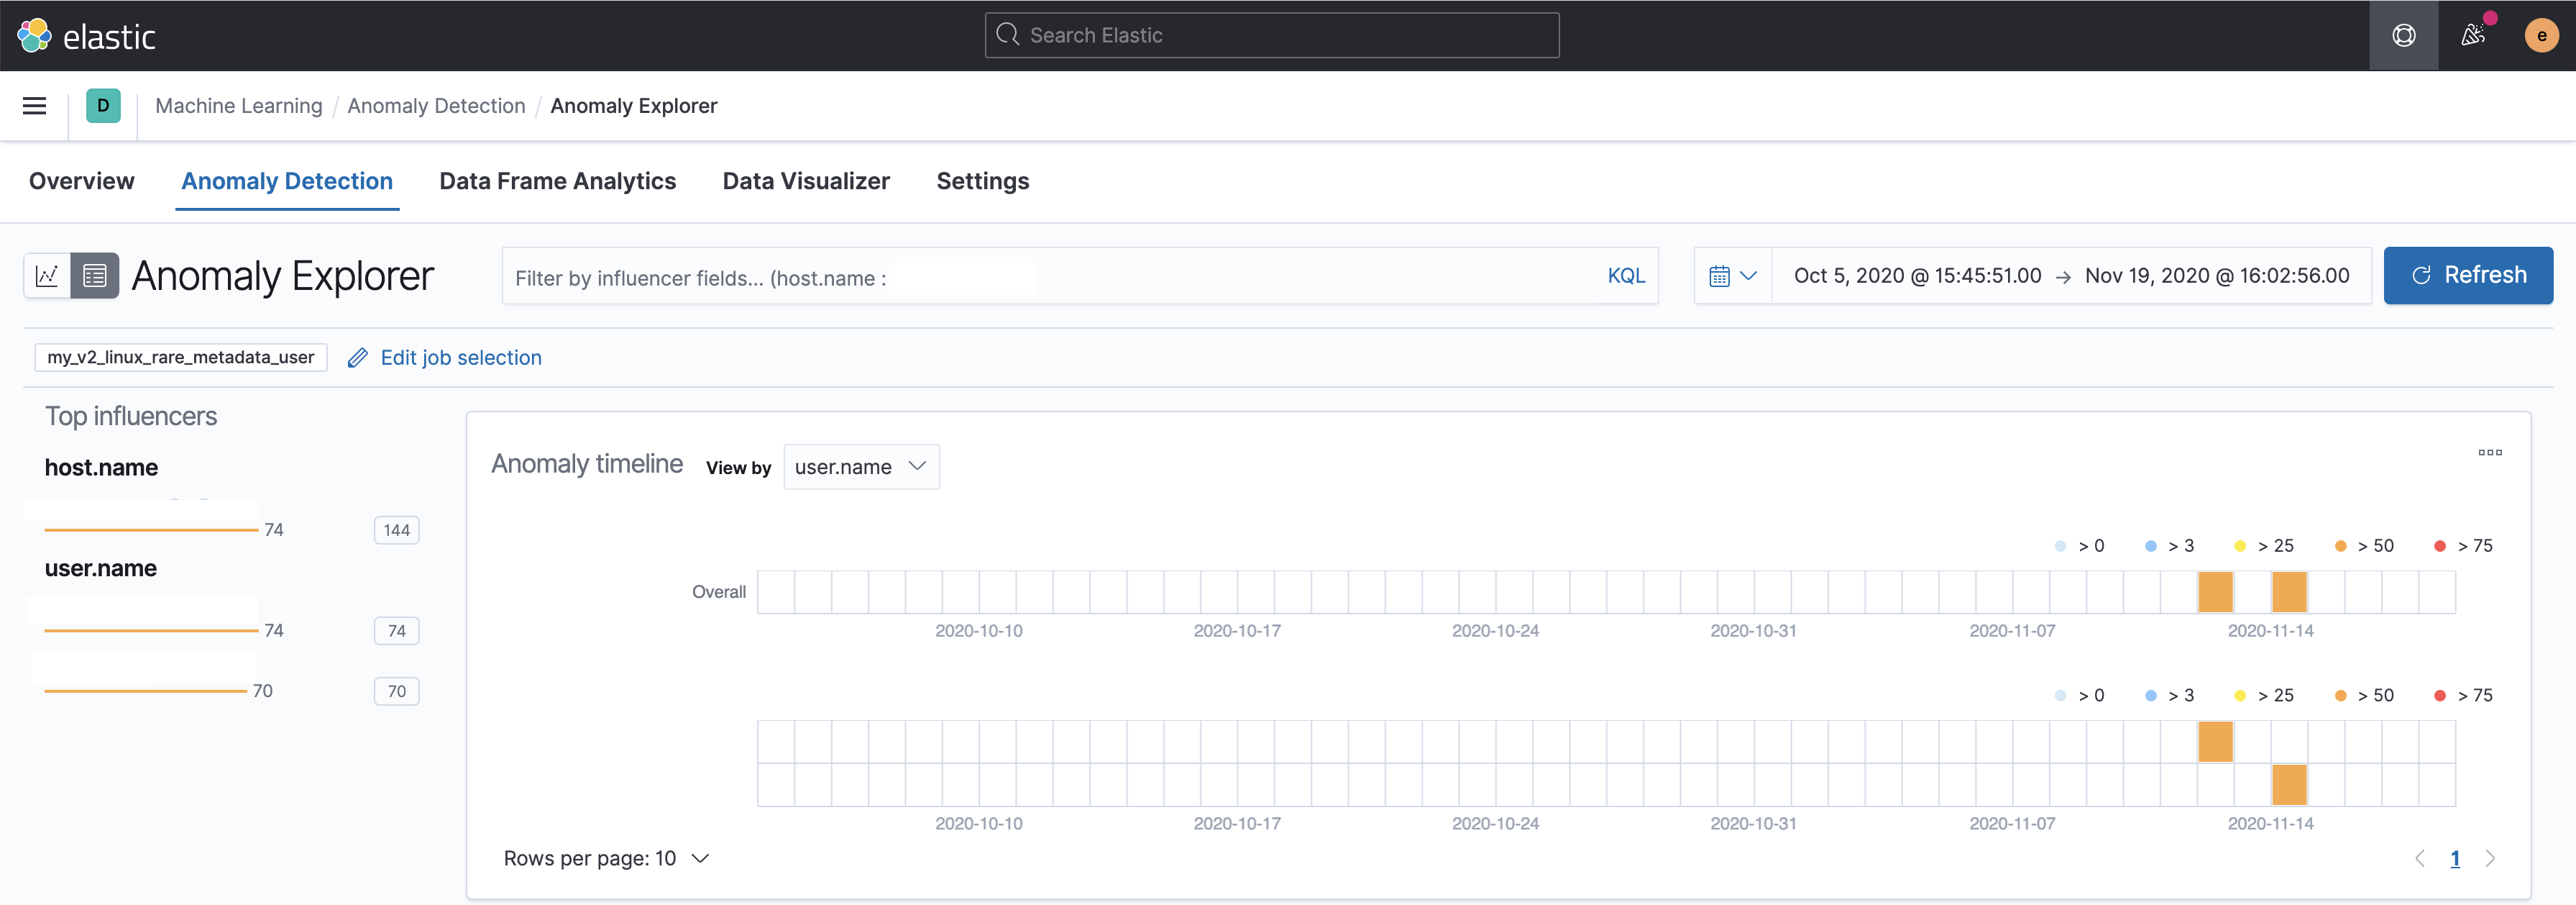The height and width of the screenshot is (905, 2576).
Task: Change Rows per page dropdown
Action: point(606,858)
